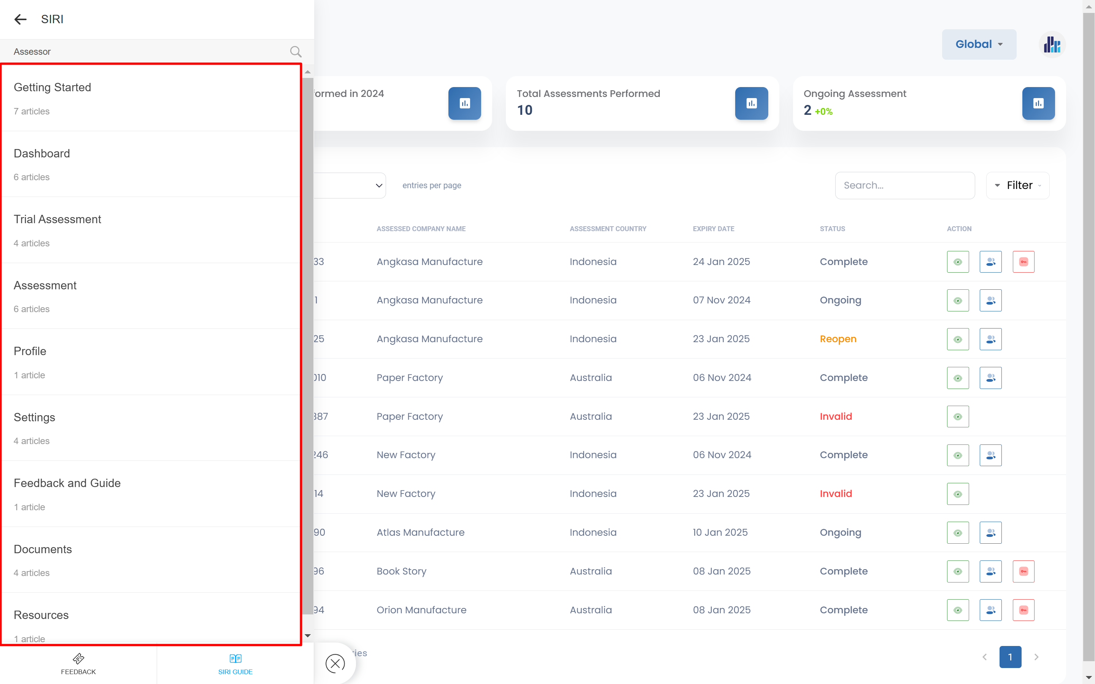Viewport: 1095px width, 684px height.
Task: Select the SIRI GUIDE tab
Action: point(235,664)
